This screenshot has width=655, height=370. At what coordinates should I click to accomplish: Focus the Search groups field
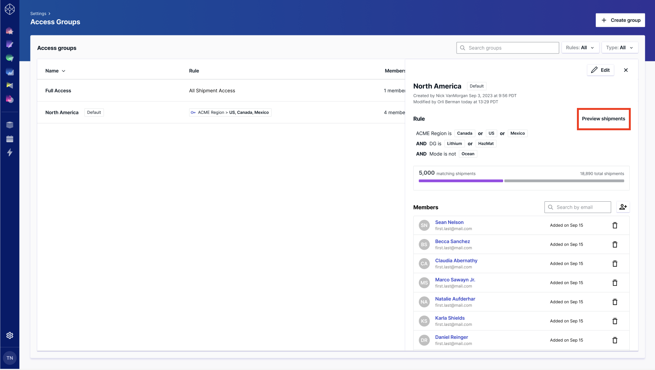point(508,48)
